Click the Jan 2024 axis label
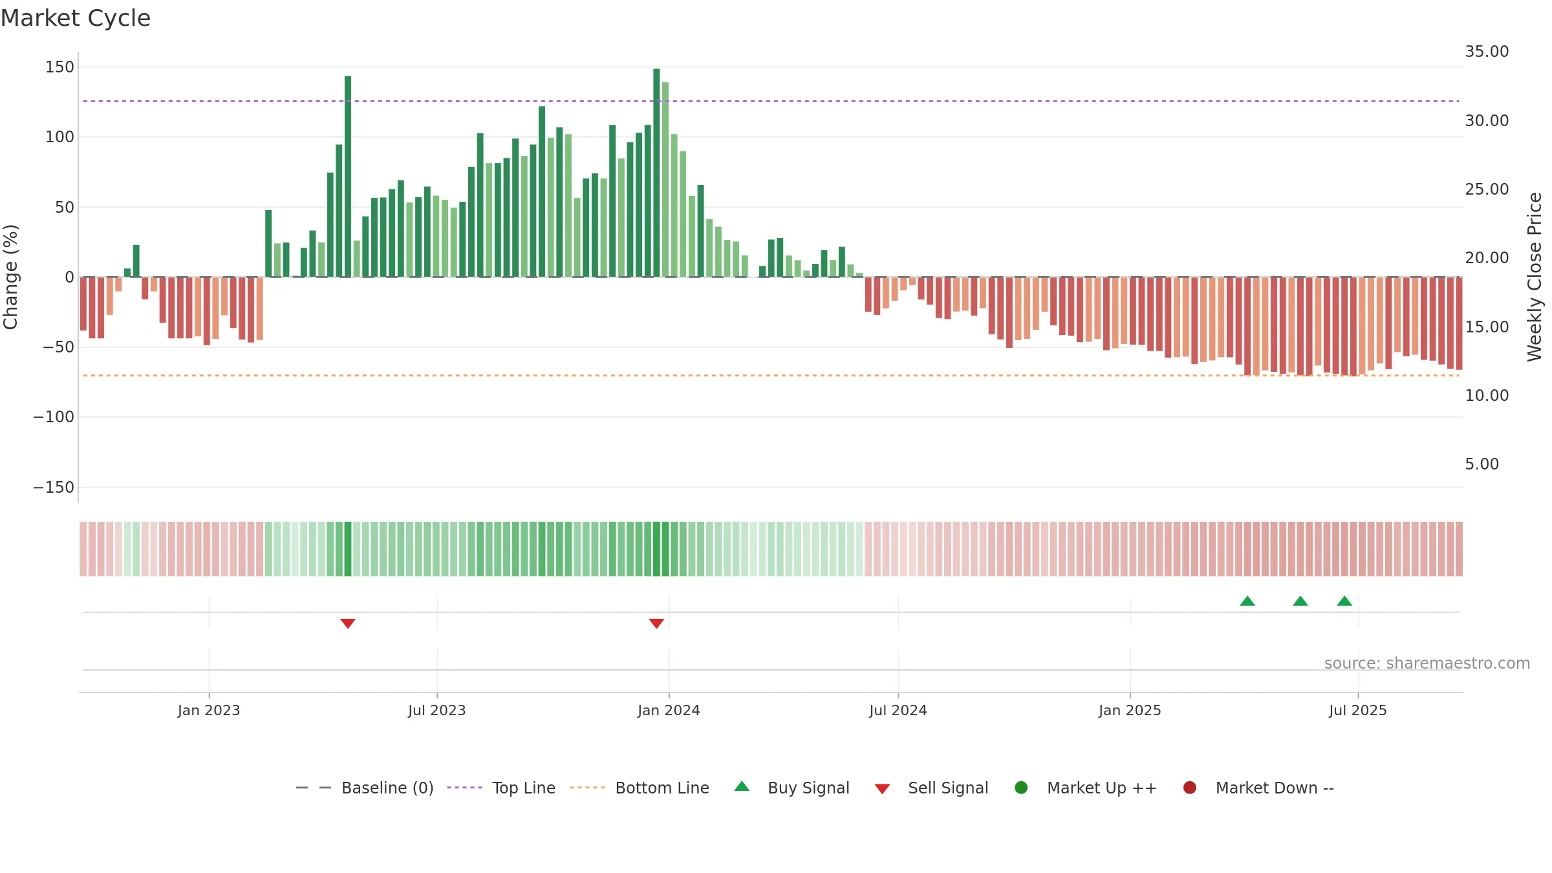Image resolution: width=1552 pixels, height=873 pixels. click(669, 710)
